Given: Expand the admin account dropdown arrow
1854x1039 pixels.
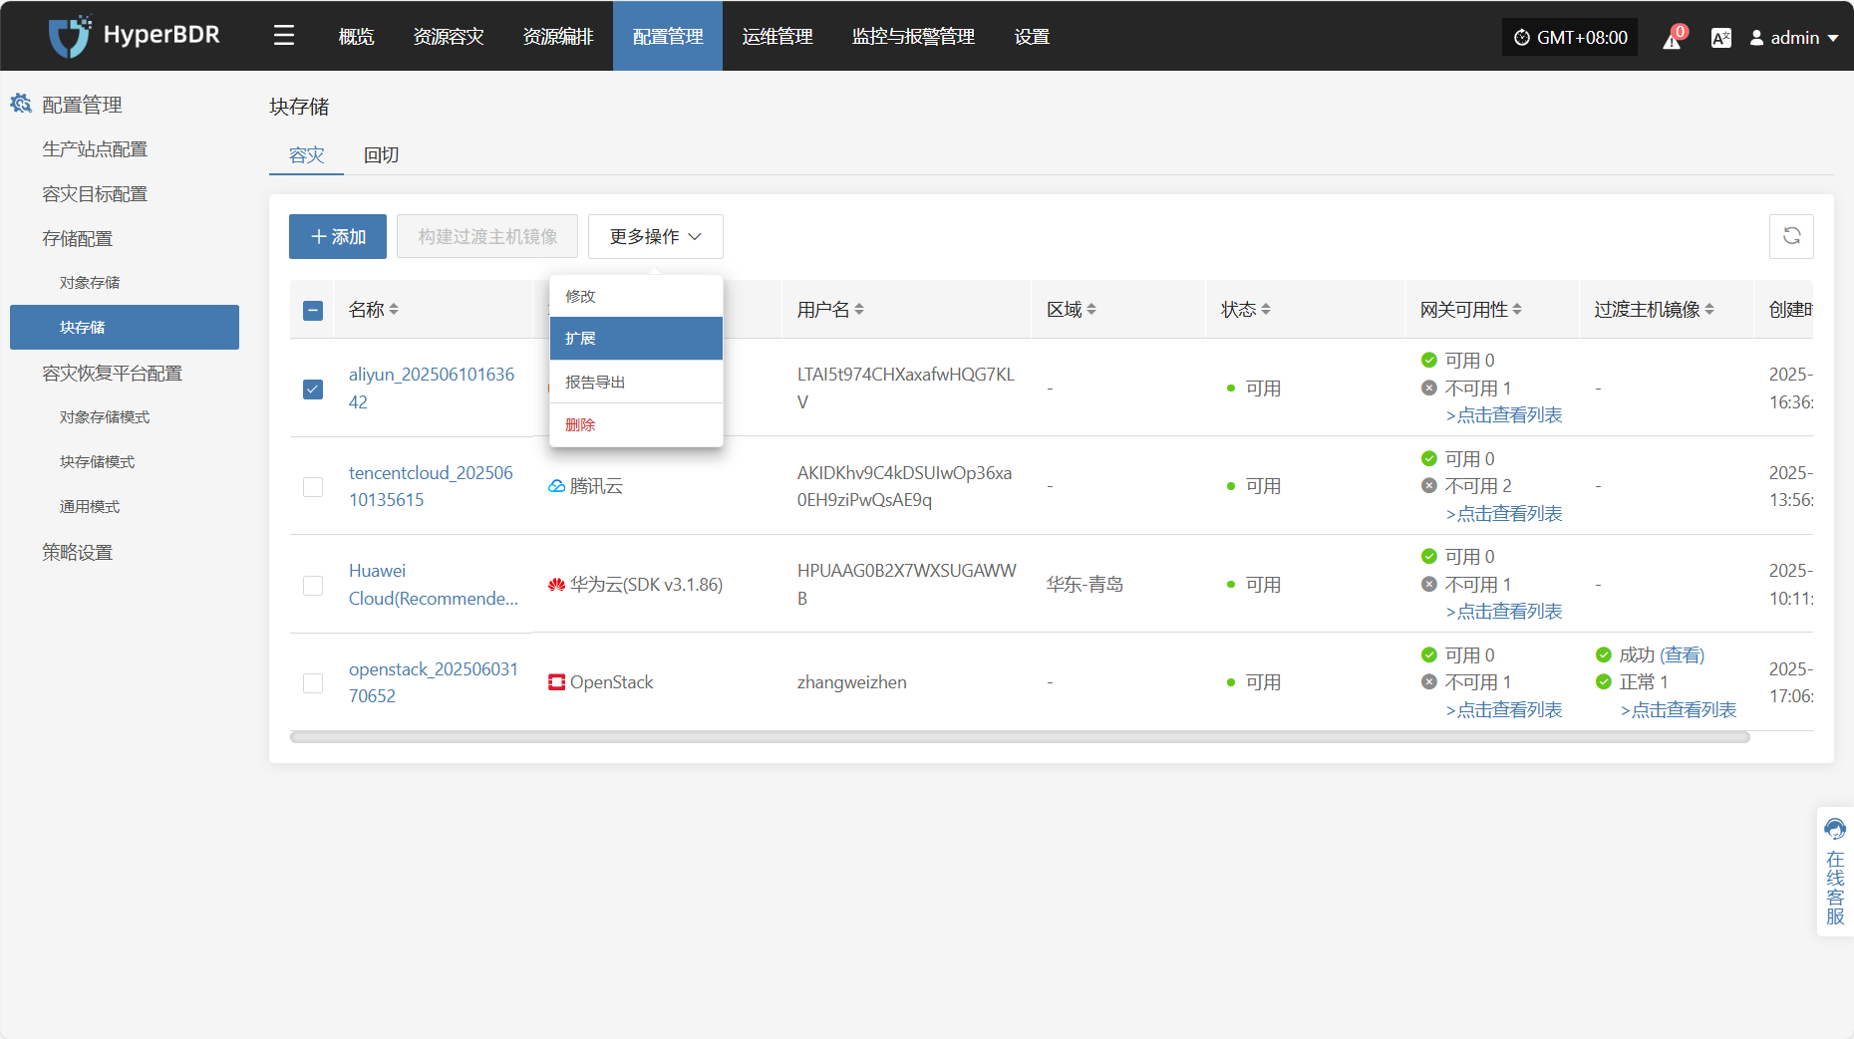Looking at the screenshot, I should [x=1833, y=38].
